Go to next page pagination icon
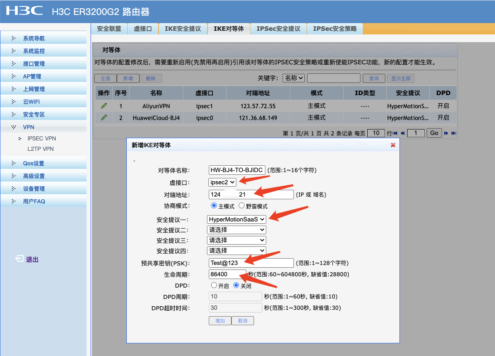Image resolution: width=495 pixels, height=356 pixels. (446, 133)
